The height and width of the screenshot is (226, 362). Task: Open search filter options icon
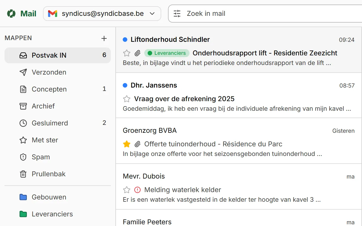(177, 14)
